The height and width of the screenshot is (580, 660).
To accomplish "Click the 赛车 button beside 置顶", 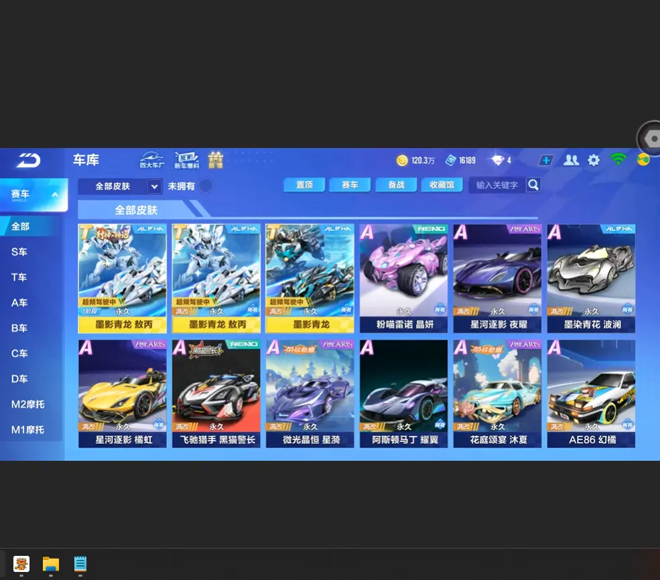I will pos(350,185).
